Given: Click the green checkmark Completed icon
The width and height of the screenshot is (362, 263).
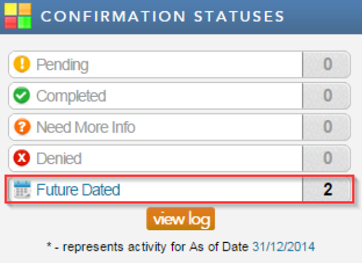Looking at the screenshot, I should (22, 95).
